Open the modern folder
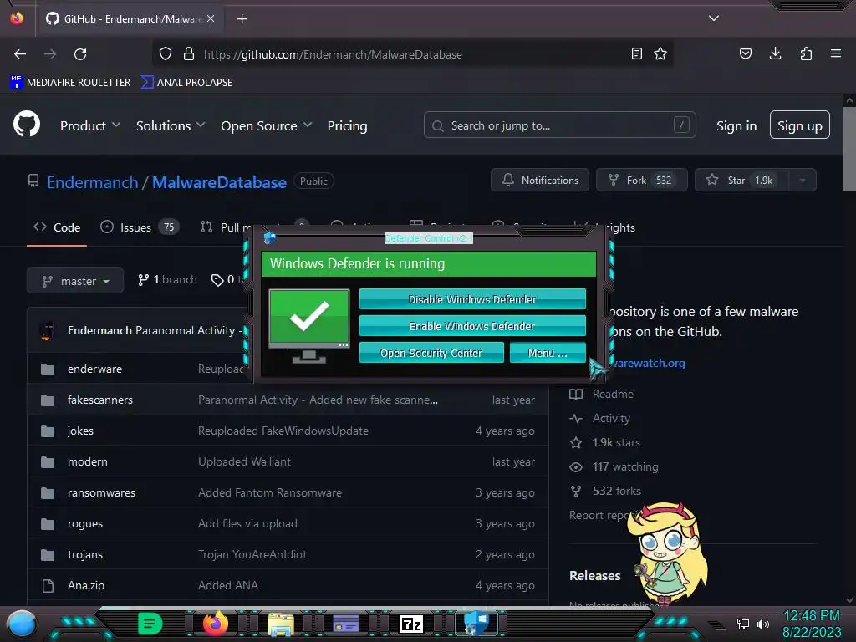Image resolution: width=856 pixels, height=642 pixels. click(87, 461)
